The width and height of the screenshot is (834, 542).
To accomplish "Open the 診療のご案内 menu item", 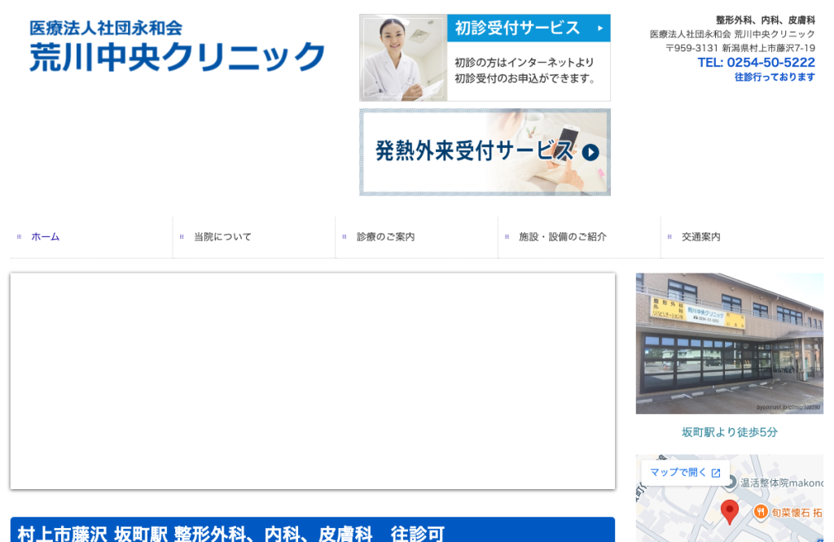I will [385, 237].
